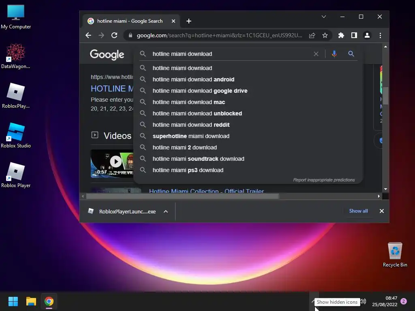The height and width of the screenshot is (311, 415).
Task: Open the HOTLINE M... search result title
Action: pos(112,88)
